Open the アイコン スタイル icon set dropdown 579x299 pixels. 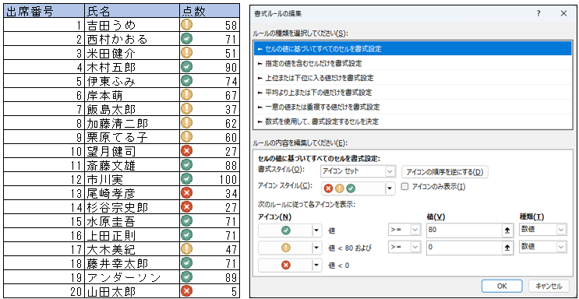coord(358,188)
